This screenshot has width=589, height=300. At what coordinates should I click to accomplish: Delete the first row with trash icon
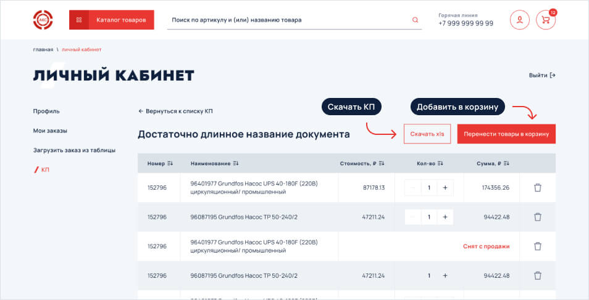click(x=537, y=187)
